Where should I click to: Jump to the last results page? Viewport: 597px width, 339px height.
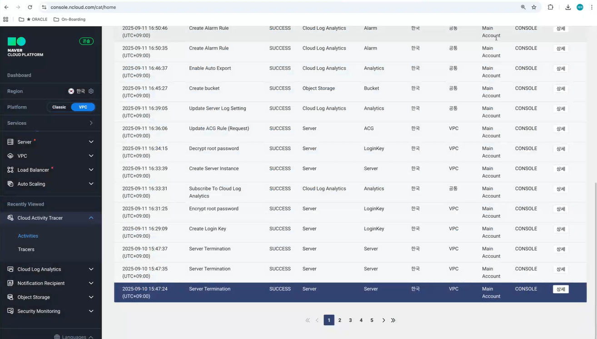[x=393, y=320]
